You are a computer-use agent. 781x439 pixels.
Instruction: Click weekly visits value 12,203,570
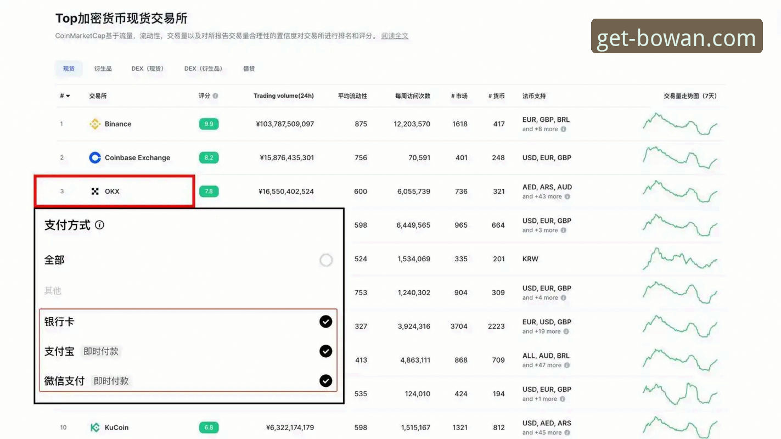coord(412,124)
